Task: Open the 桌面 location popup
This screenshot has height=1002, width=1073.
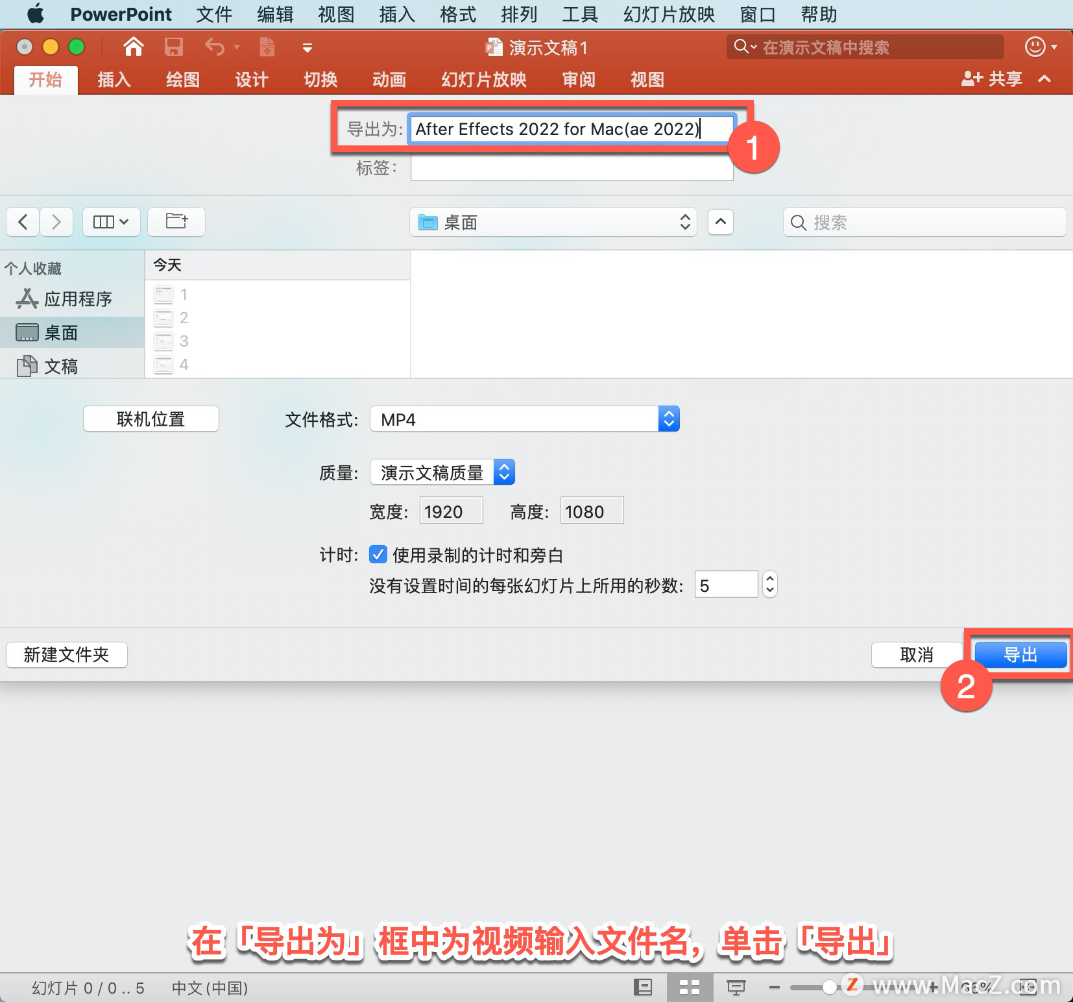Action: pyautogui.click(x=553, y=223)
